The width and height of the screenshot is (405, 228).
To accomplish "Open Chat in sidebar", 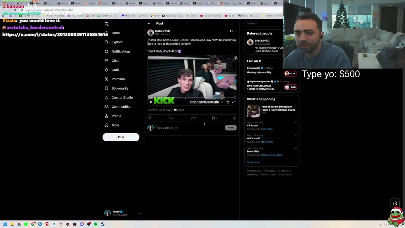I will point(111,60).
